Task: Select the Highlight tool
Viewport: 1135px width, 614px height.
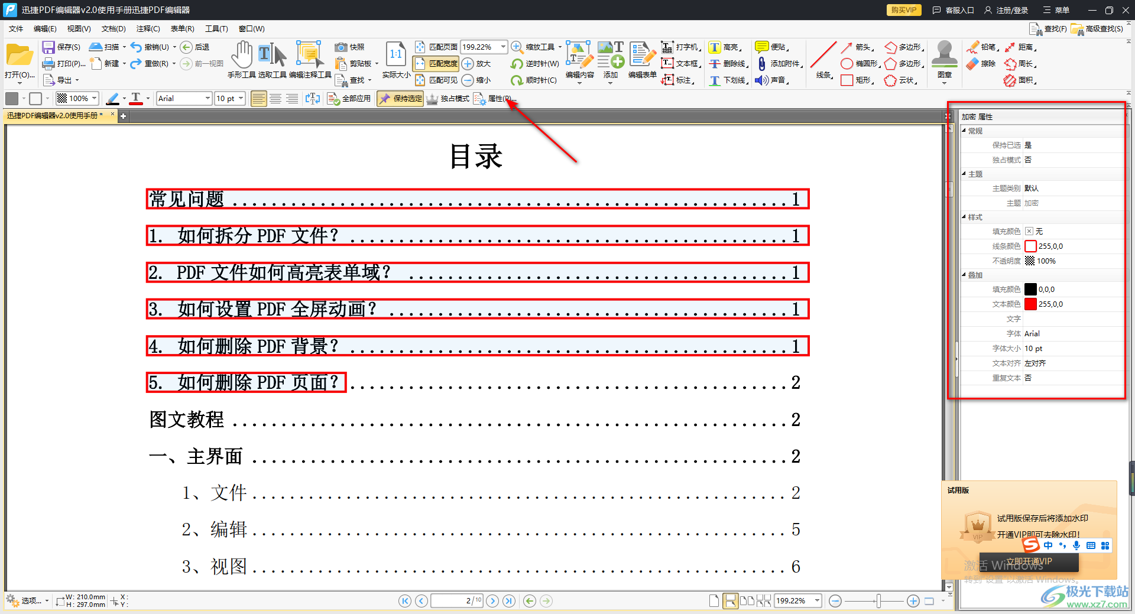Action: coord(725,47)
